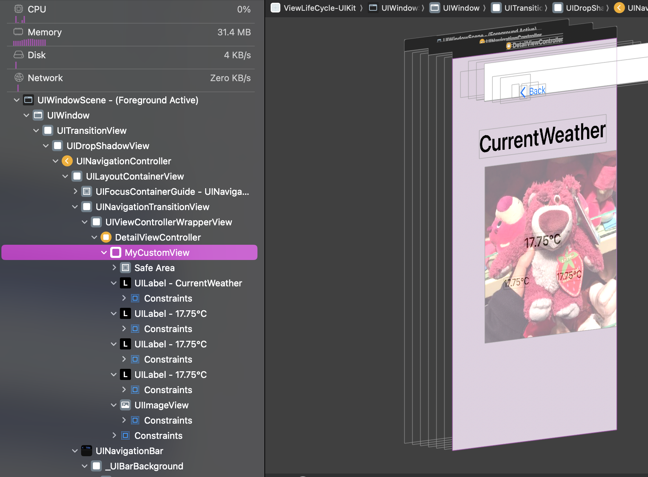Screen dimensions: 648x477
Task: Collapse the DetailViewController disclosure chevron
Action: tap(94, 237)
